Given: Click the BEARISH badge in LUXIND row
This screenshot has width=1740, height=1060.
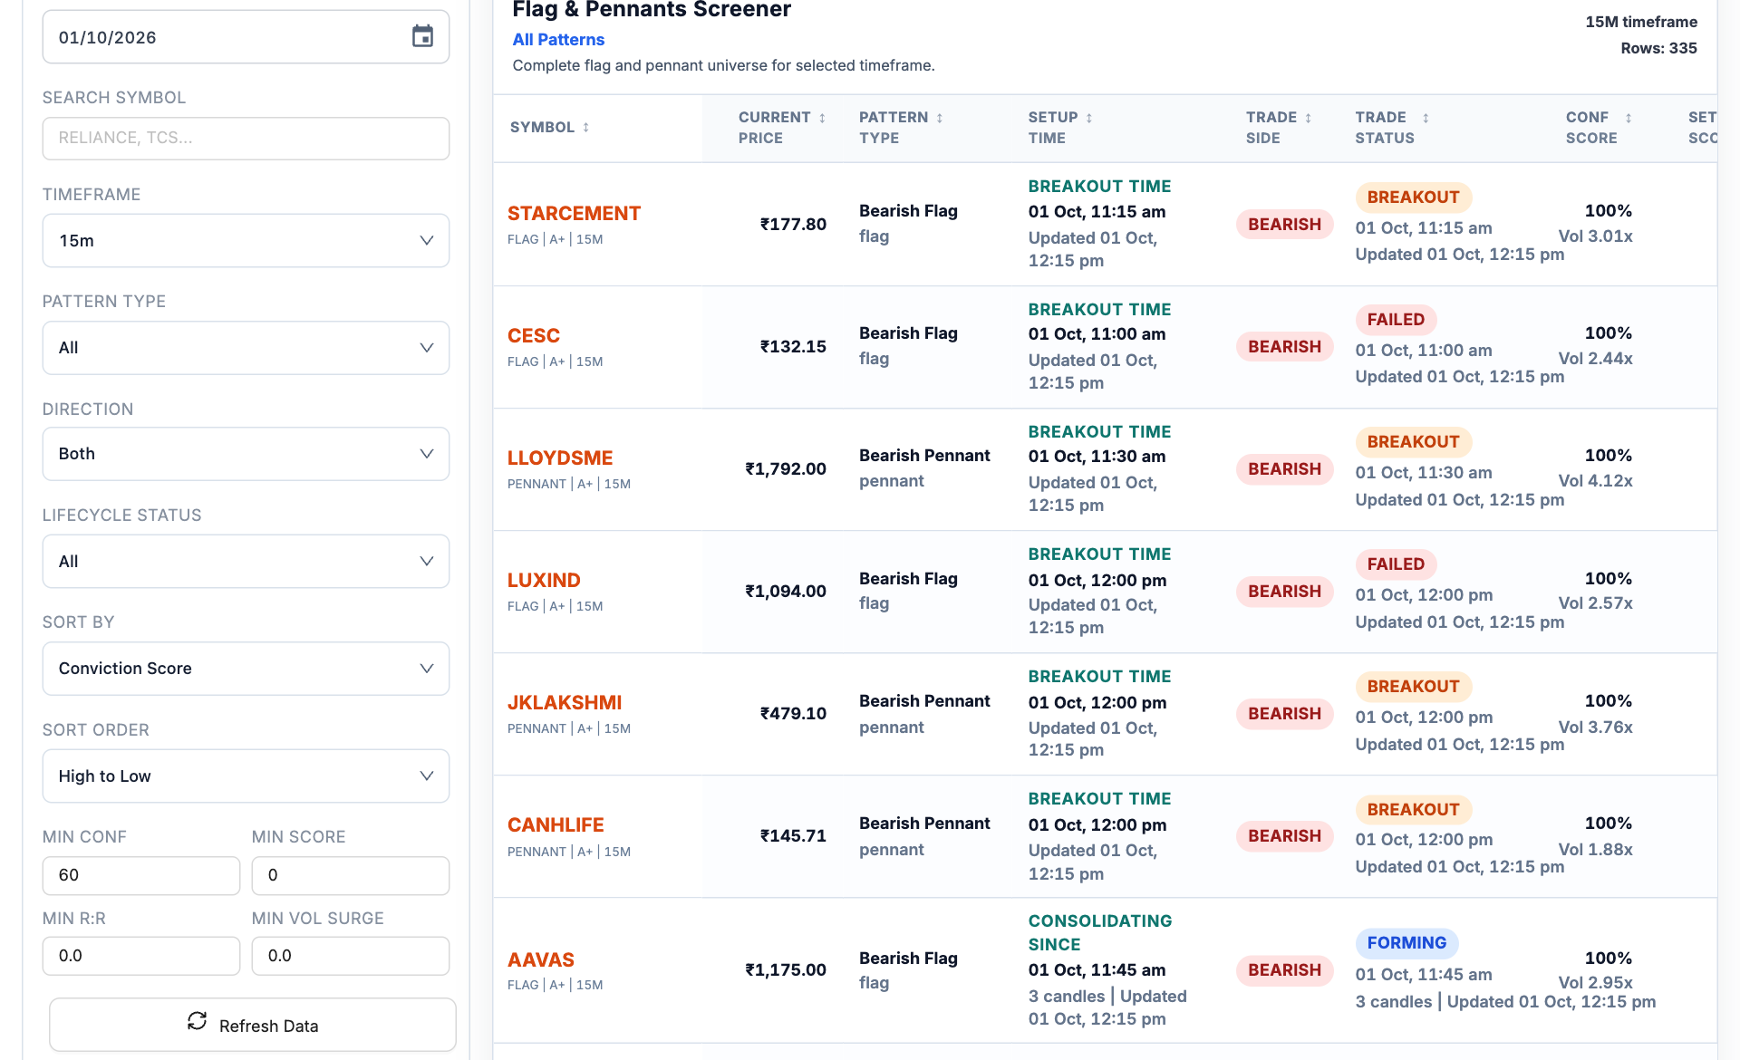Looking at the screenshot, I should click(x=1284, y=592).
